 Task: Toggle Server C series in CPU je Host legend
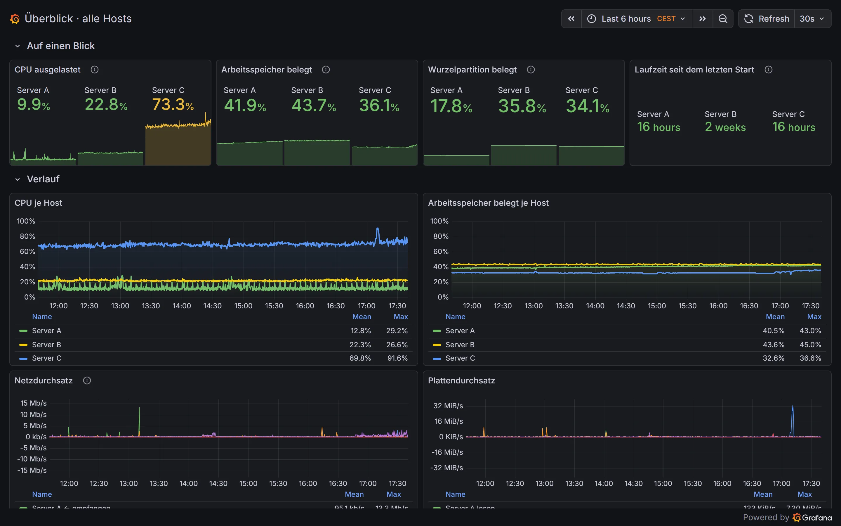46,358
